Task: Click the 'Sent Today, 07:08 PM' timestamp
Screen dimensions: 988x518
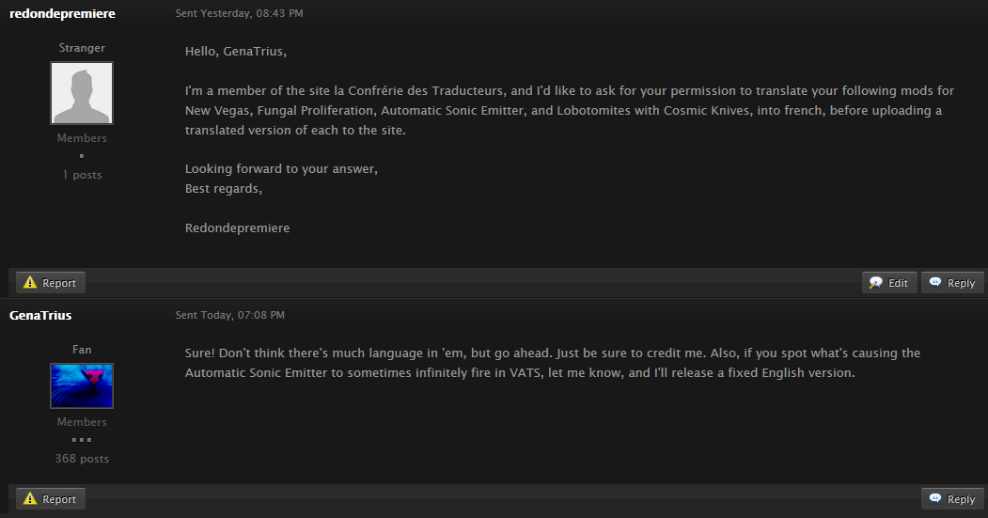Action: pos(230,315)
